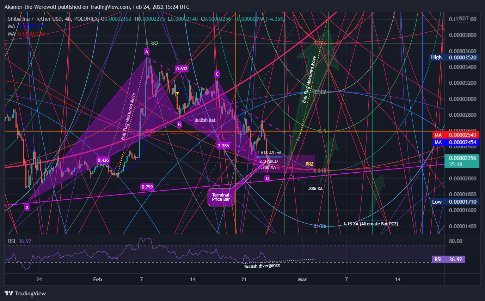Click the TradingView logo

tap(25, 293)
